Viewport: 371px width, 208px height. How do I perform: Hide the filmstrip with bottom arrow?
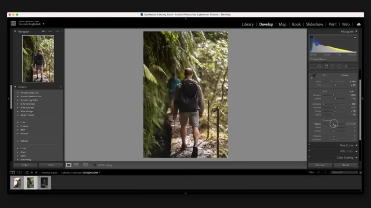coord(185,193)
